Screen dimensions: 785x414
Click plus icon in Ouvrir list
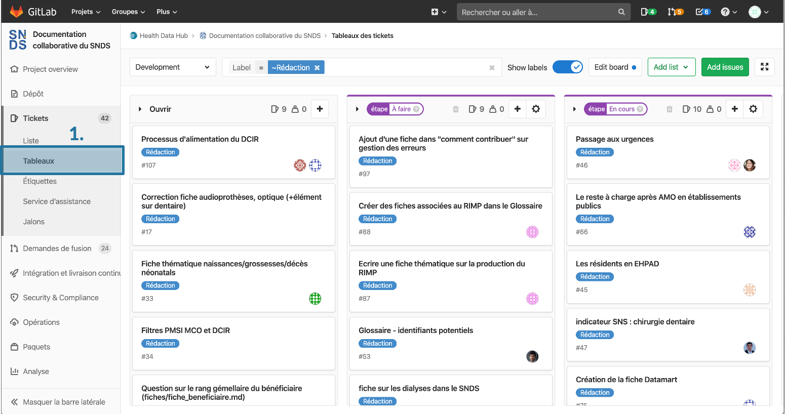pos(320,109)
